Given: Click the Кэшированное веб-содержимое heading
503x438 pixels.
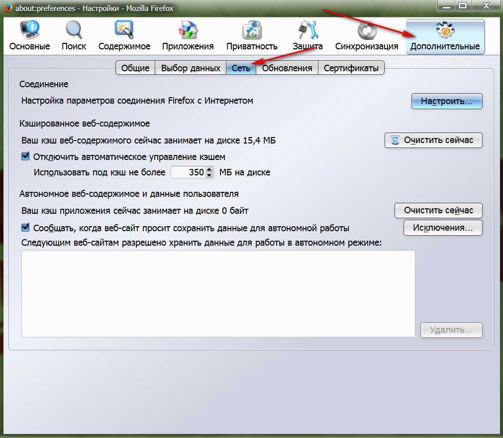Looking at the screenshot, I should (x=85, y=124).
